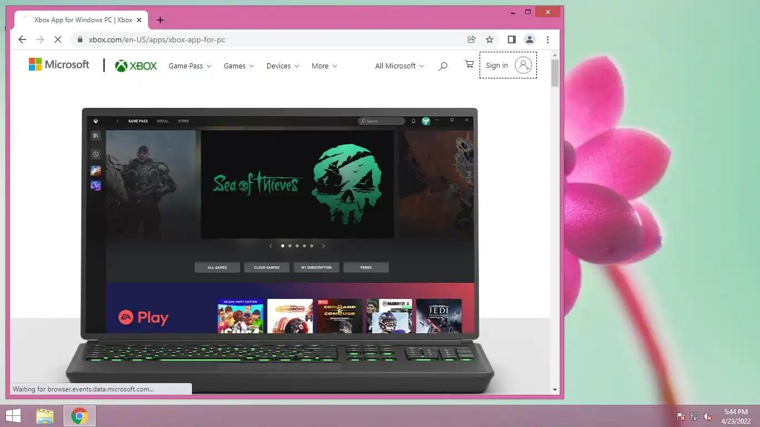Open a new browser tab
This screenshot has height=427, width=760.
[160, 20]
